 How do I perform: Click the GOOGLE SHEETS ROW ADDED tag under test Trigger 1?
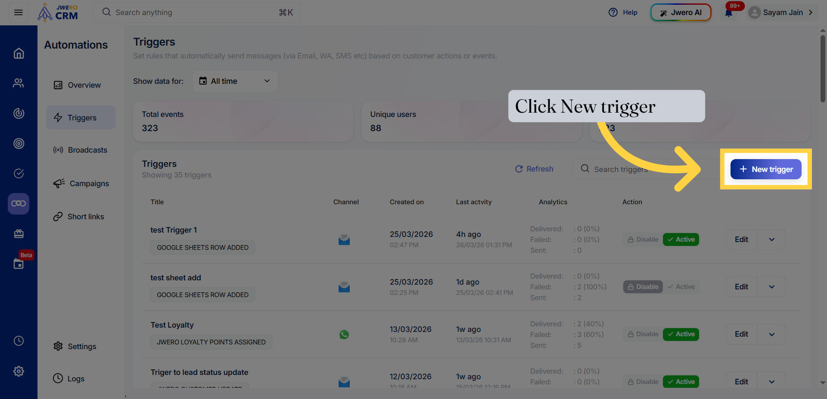pyautogui.click(x=202, y=247)
